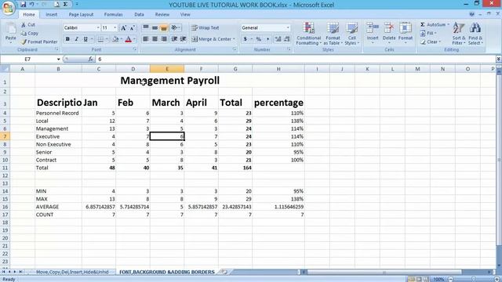Open Conditional Formatting menu
The width and height of the screenshot is (502, 282).
[308, 34]
